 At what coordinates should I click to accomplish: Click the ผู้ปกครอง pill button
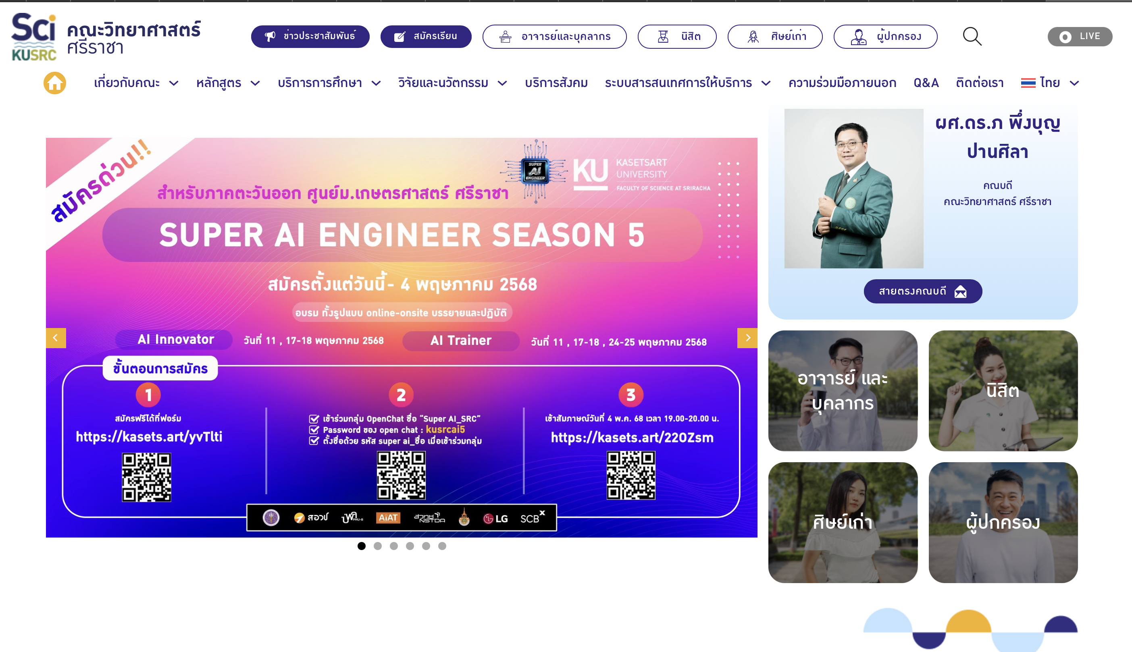click(x=885, y=36)
